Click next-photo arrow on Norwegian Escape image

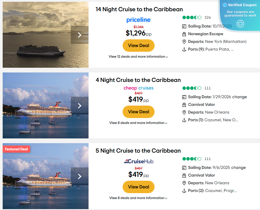click(79, 35)
